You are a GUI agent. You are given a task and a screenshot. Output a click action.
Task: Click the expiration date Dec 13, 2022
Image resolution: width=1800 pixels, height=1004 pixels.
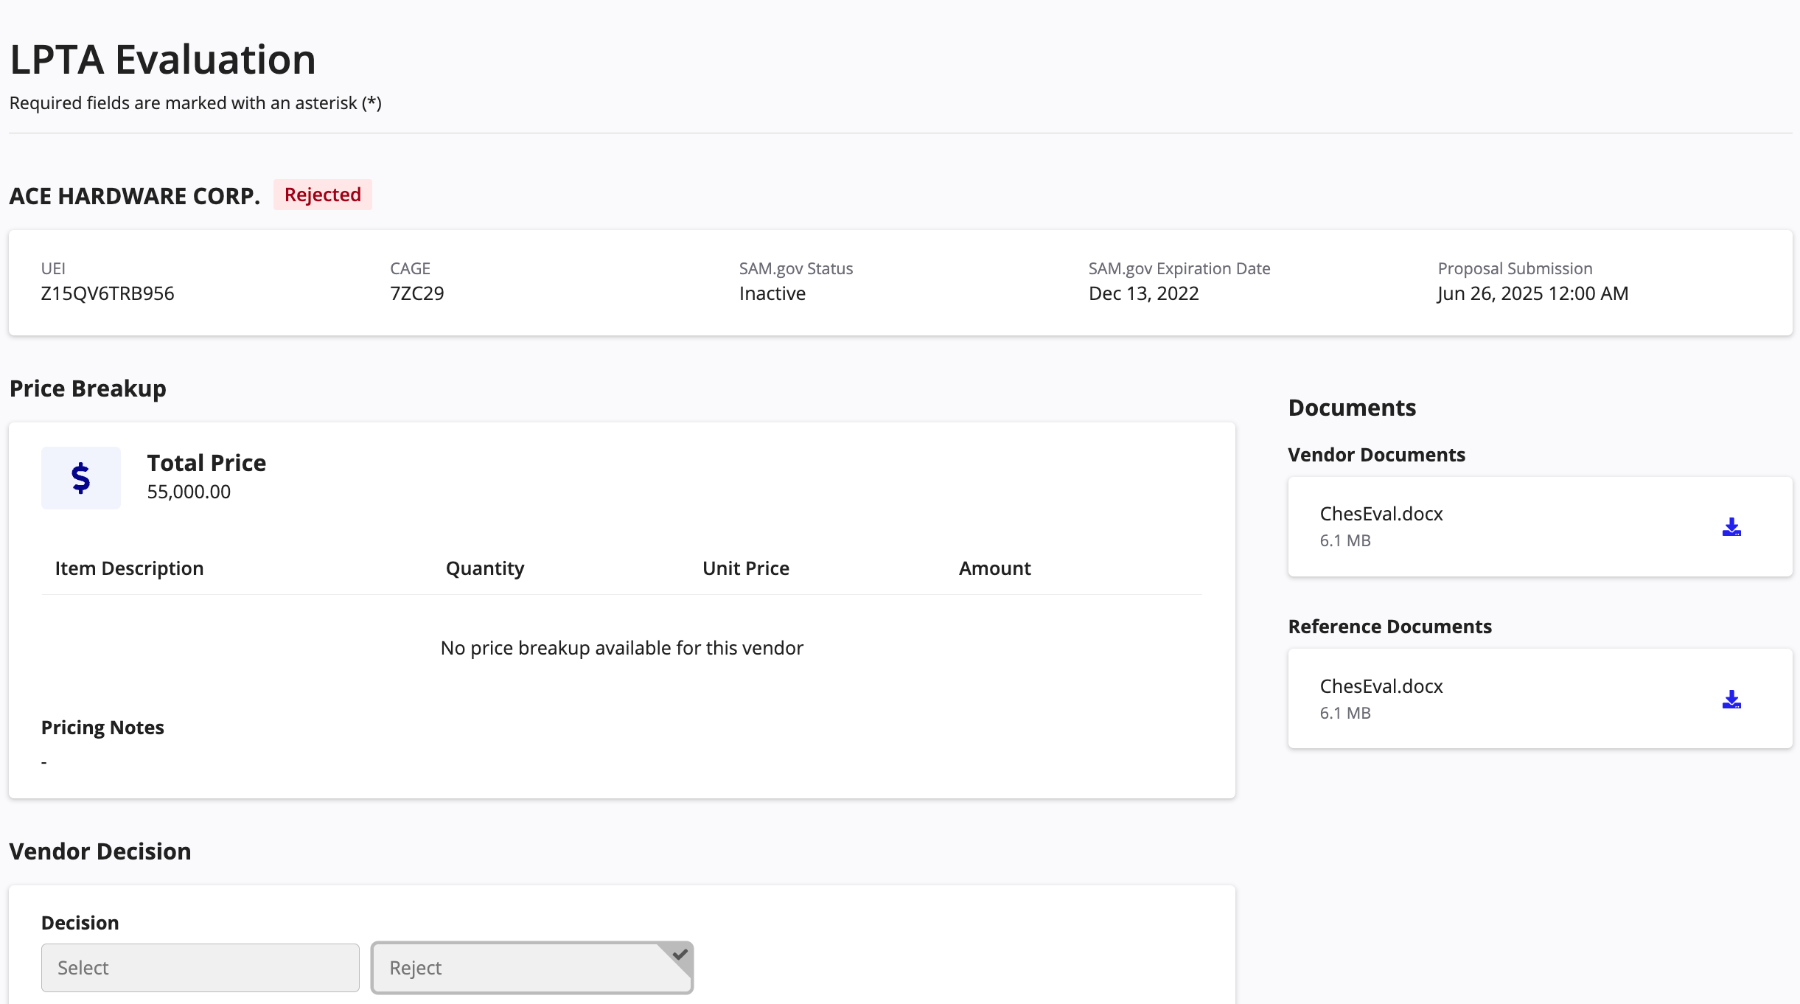[1144, 293]
